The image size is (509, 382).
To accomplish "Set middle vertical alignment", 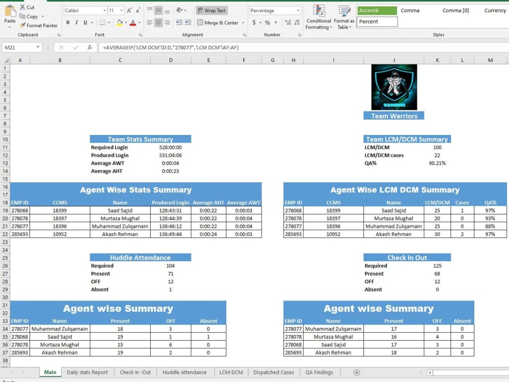I will pos(158,10).
